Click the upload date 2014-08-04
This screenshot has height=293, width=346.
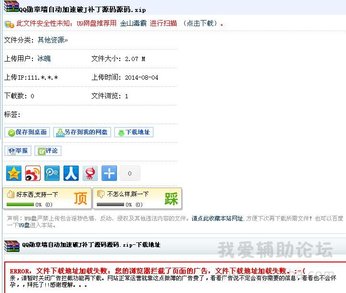[x=142, y=77]
